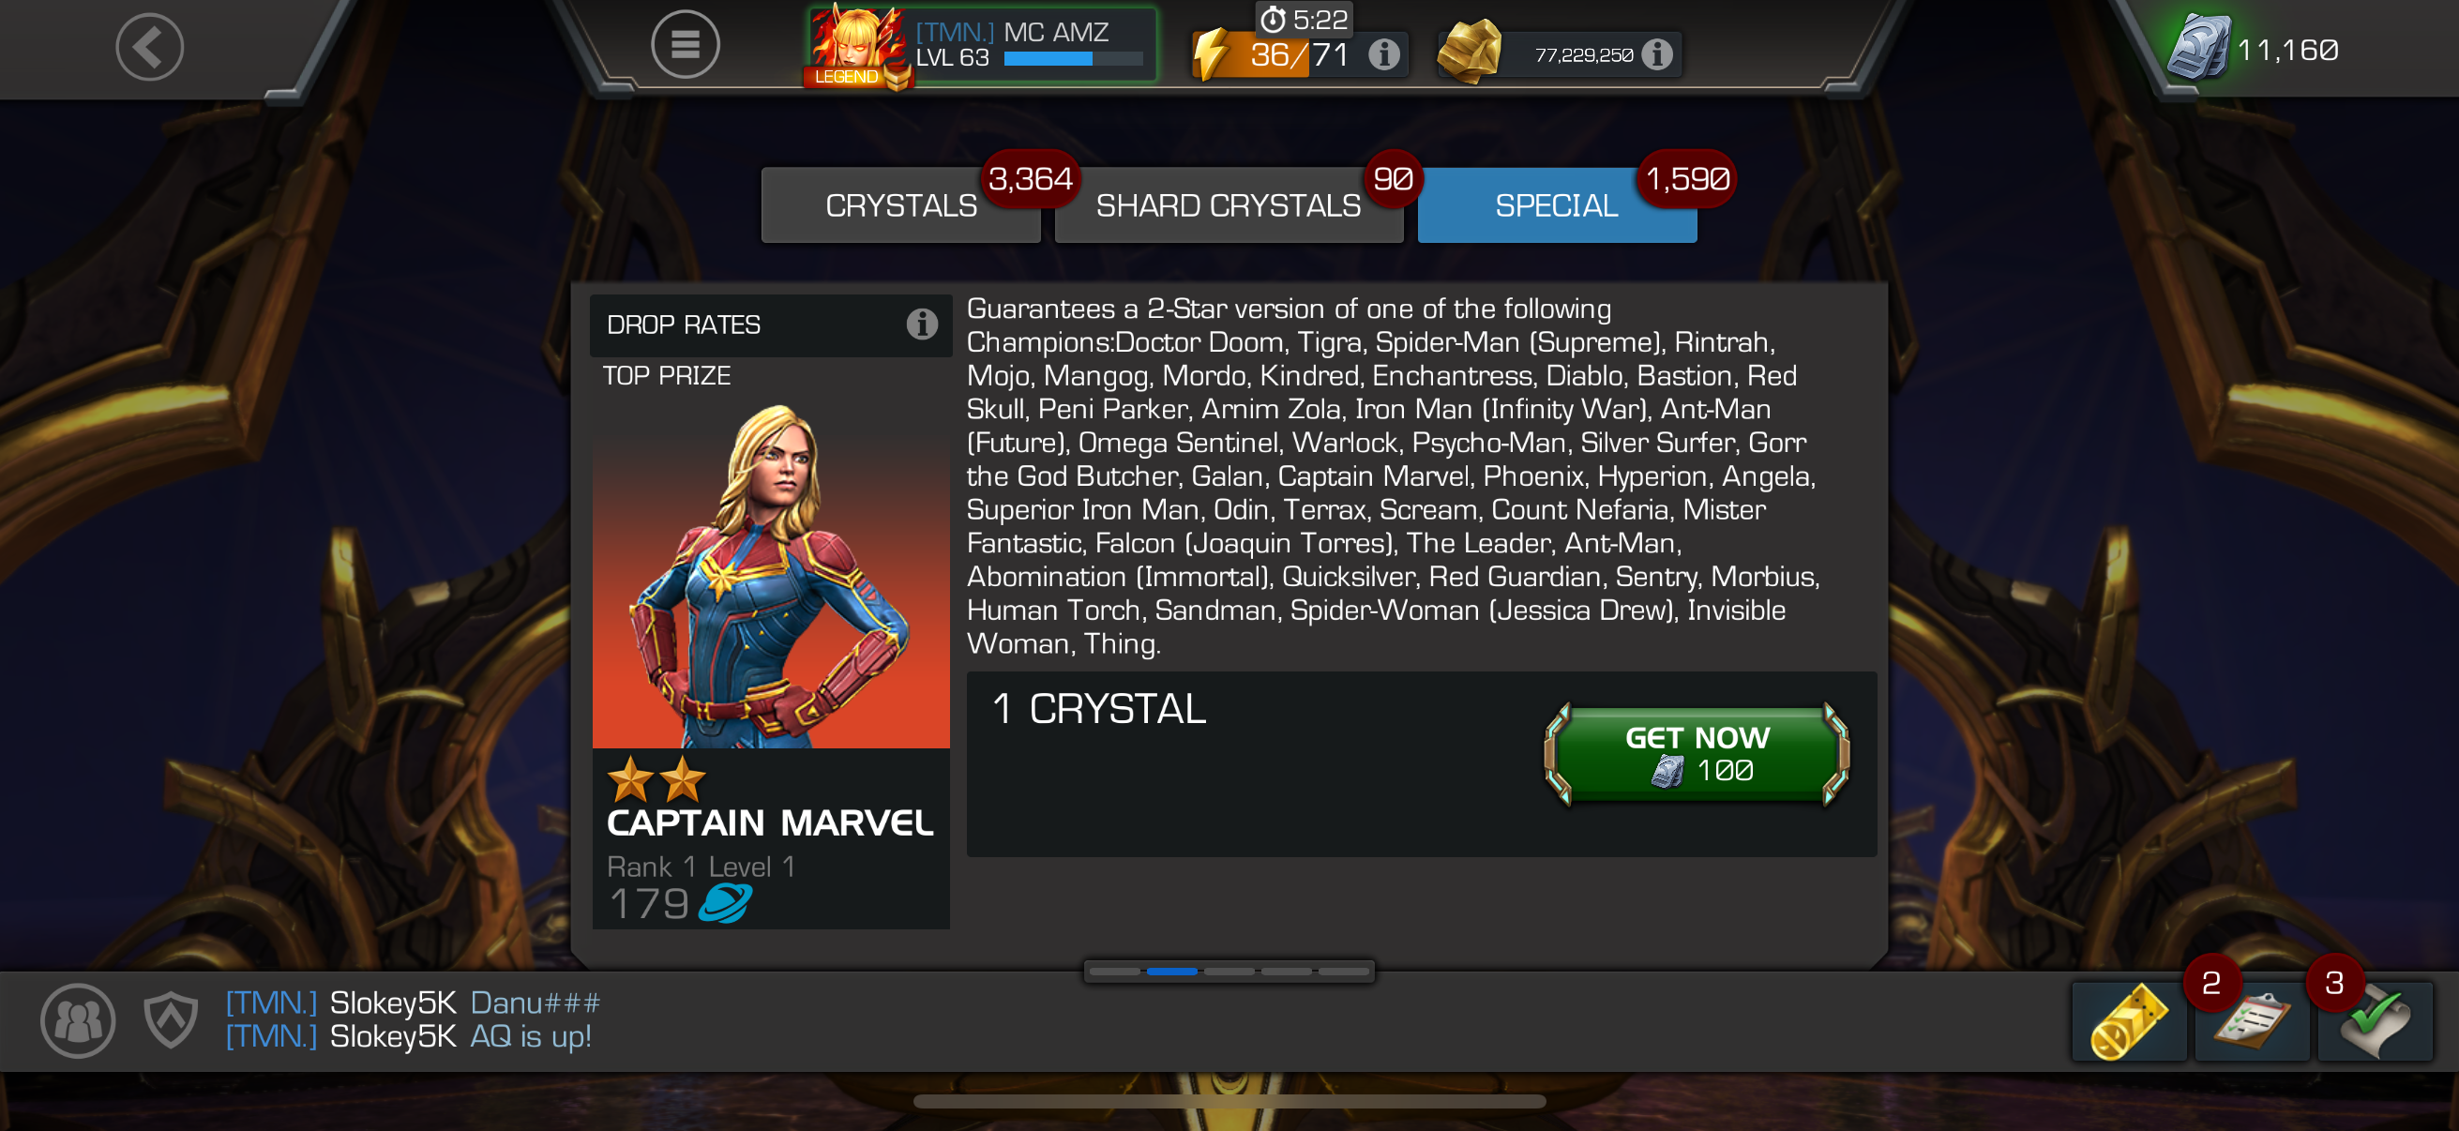Open MC AMZ player profile
The width and height of the screenshot is (2459, 1131).
[x=982, y=46]
